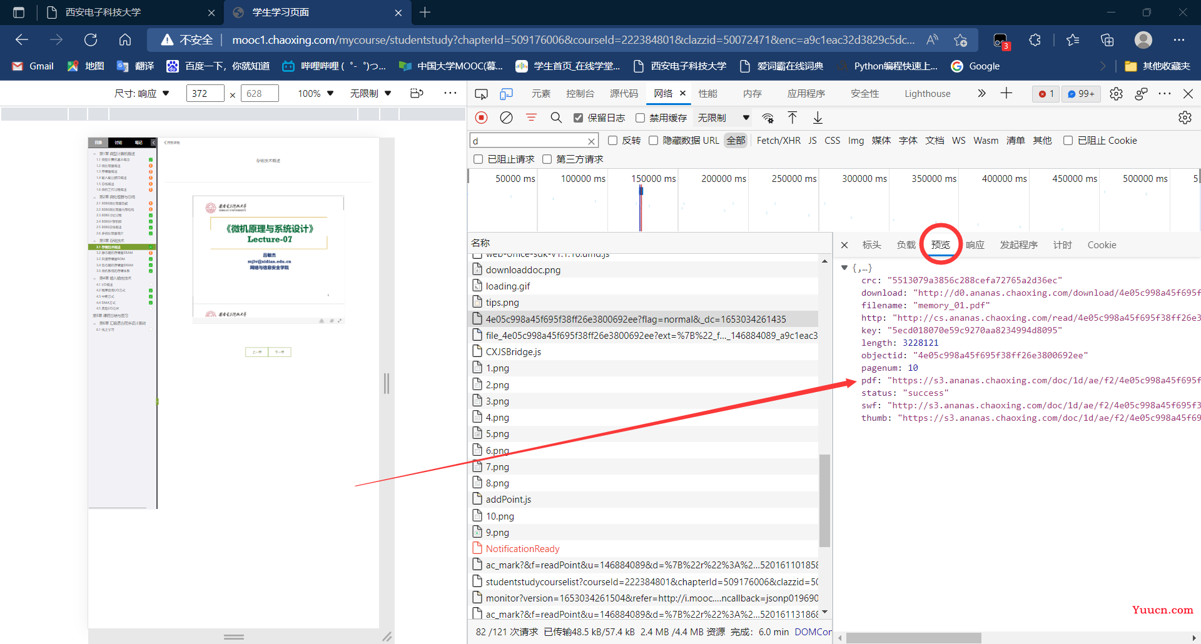Open the read aloud icon in address bar
1201x644 pixels.
click(x=933, y=40)
